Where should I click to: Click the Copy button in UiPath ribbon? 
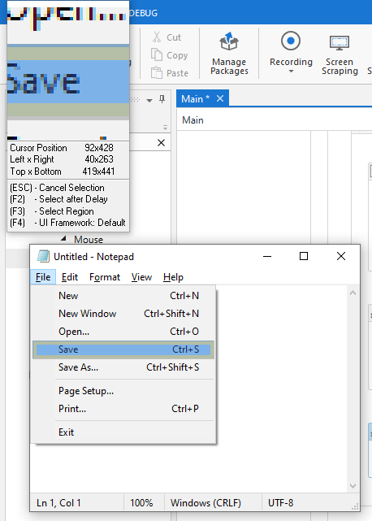coord(170,55)
